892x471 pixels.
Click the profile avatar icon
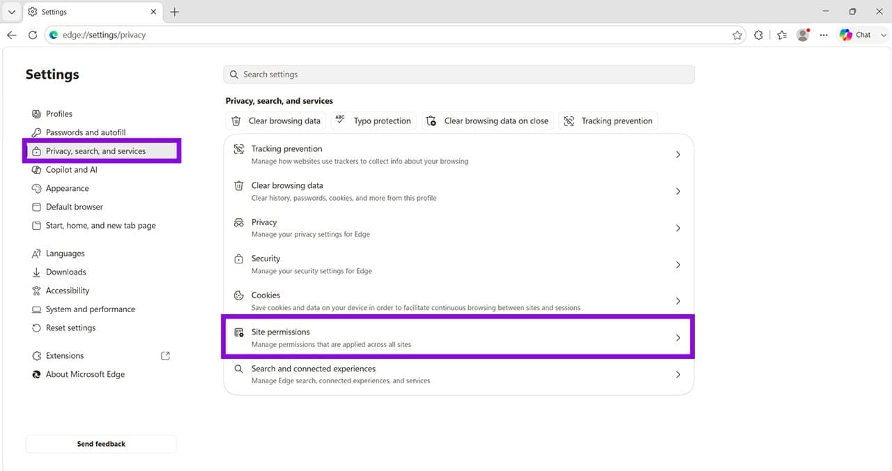click(x=803, y=35)
